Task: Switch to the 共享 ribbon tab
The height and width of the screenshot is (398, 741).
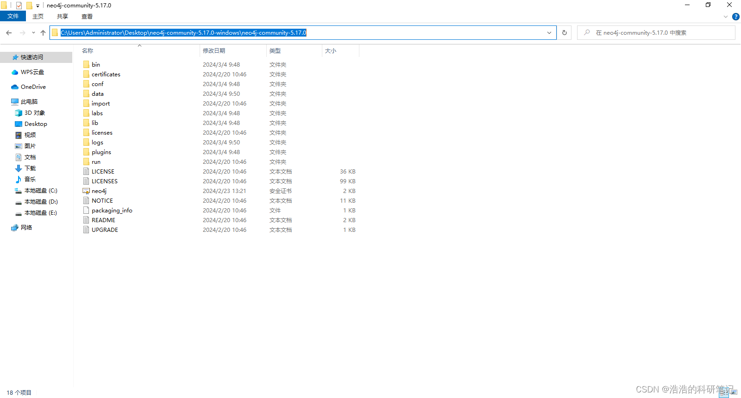Action: (63, 17)
